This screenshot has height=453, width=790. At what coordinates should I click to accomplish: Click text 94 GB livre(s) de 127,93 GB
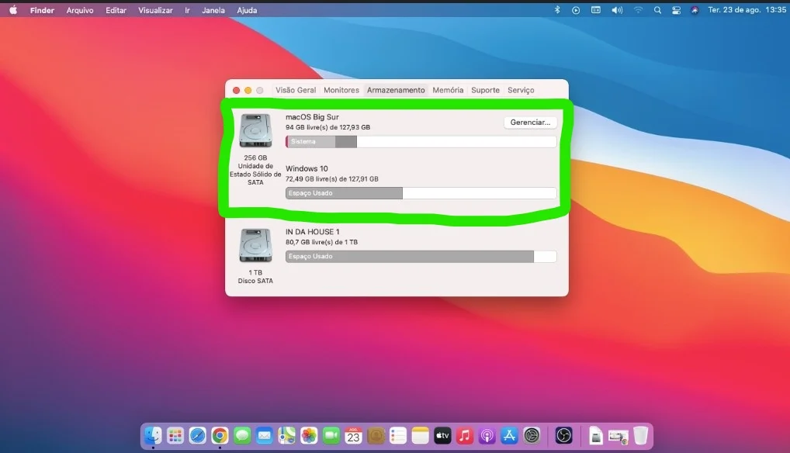pos(327,127)
